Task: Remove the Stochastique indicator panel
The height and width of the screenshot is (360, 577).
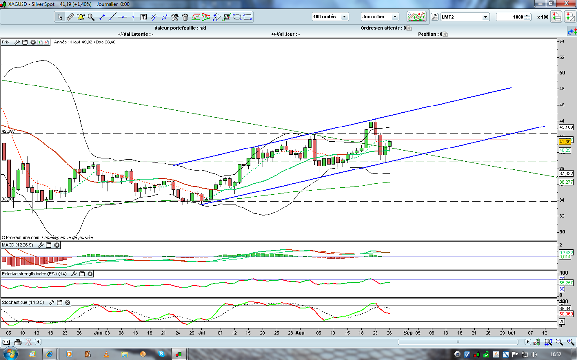Action: 67,302
